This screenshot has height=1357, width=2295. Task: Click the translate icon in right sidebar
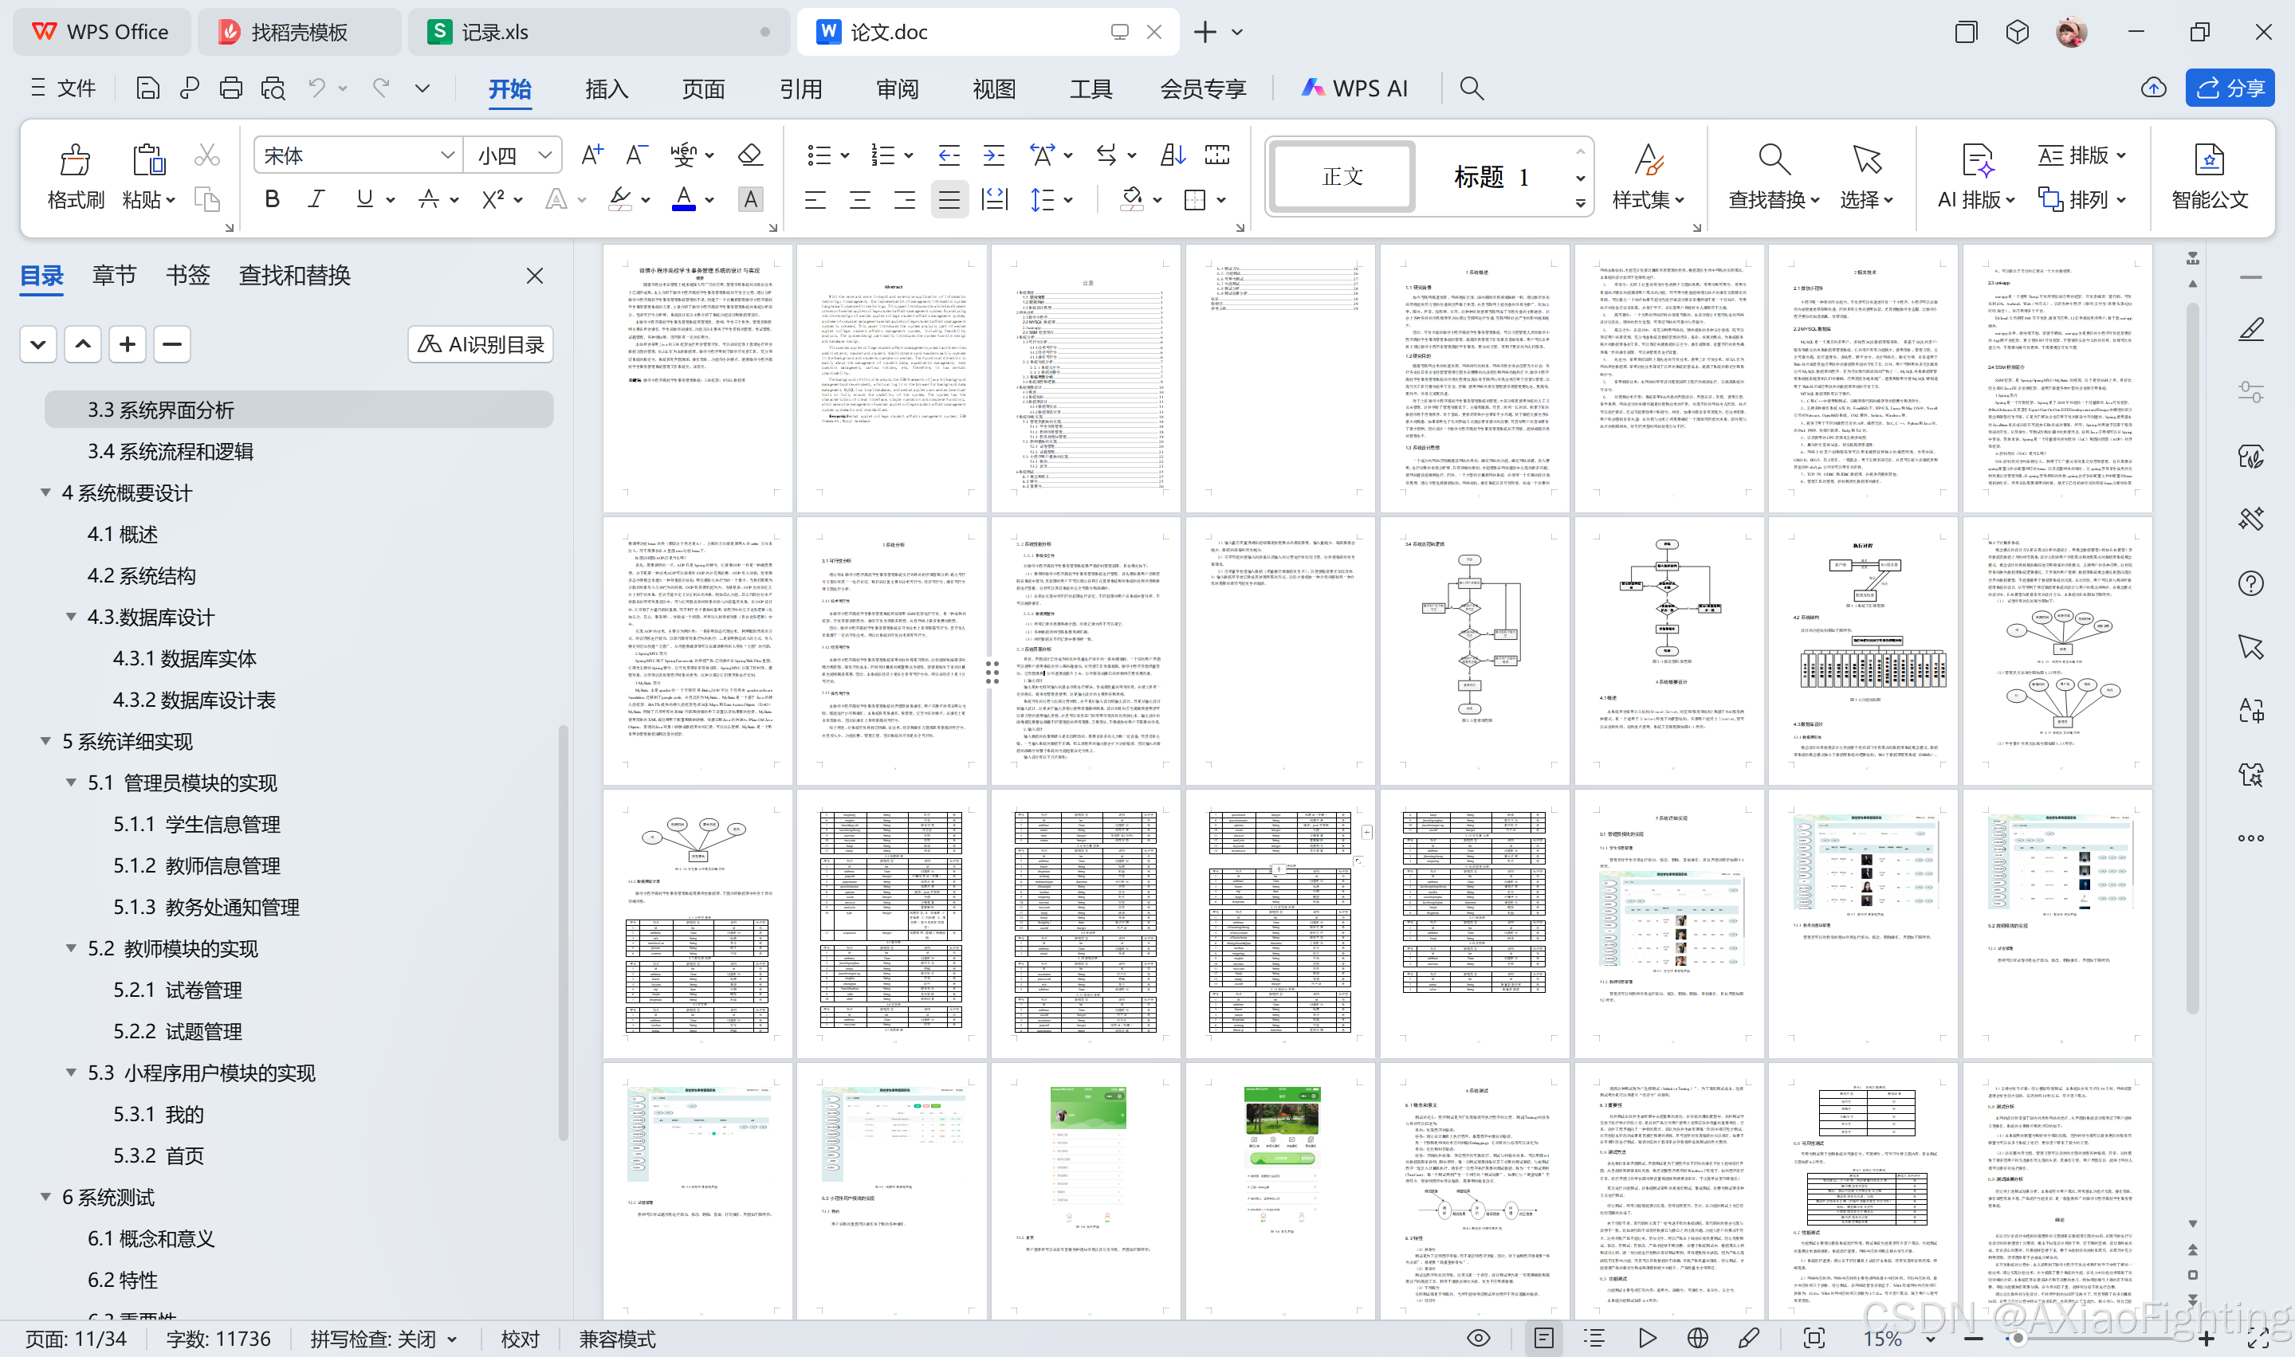(x=2251, y=711)
